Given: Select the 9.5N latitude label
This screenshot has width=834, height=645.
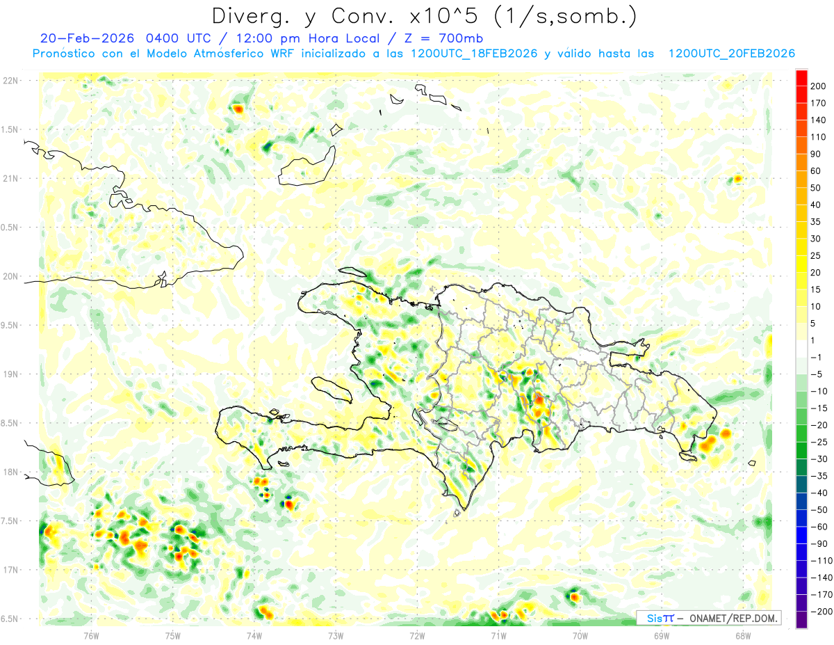Looking at the screenshot, I should click(10, 325).
